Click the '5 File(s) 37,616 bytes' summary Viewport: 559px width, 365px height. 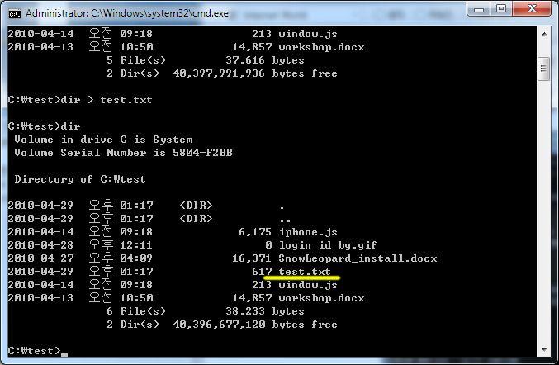tap(206, 60)
